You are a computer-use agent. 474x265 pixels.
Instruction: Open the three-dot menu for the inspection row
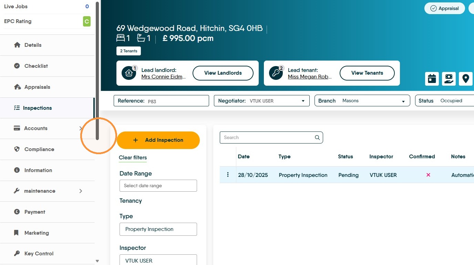coord(228,175)
